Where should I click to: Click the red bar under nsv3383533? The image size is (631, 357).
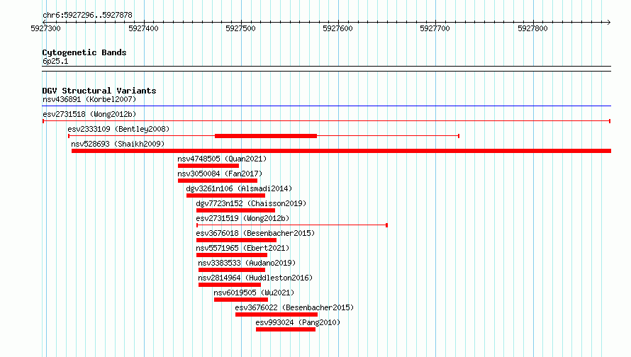[x=231, y=270]
